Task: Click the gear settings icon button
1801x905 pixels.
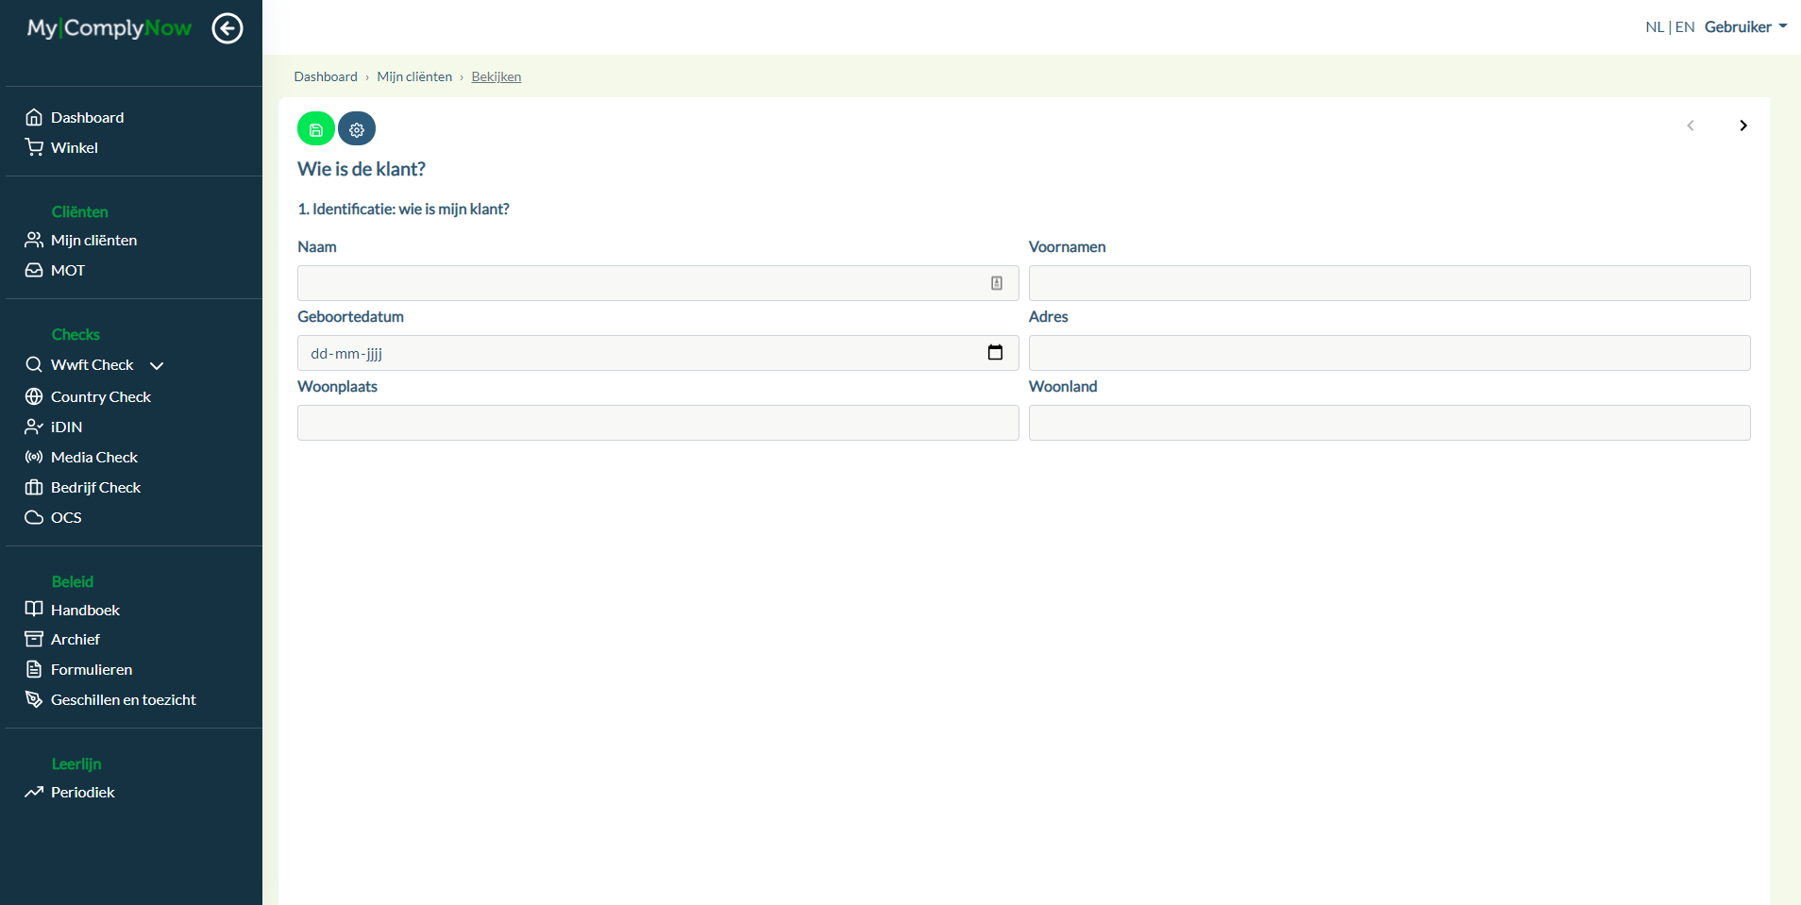Action: 357,129
